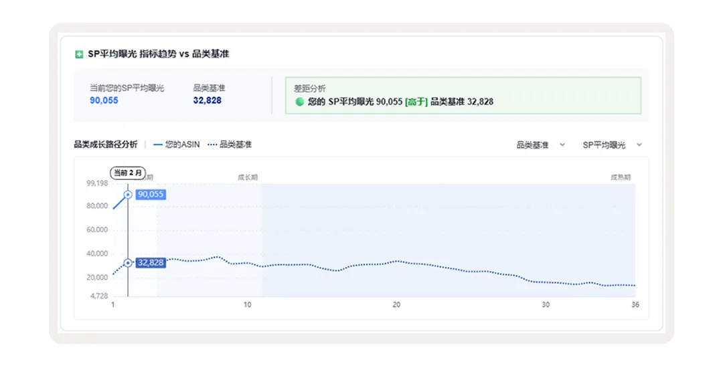
Task: Click the green [高于] text in 差距分析
Action: [416, 102]
